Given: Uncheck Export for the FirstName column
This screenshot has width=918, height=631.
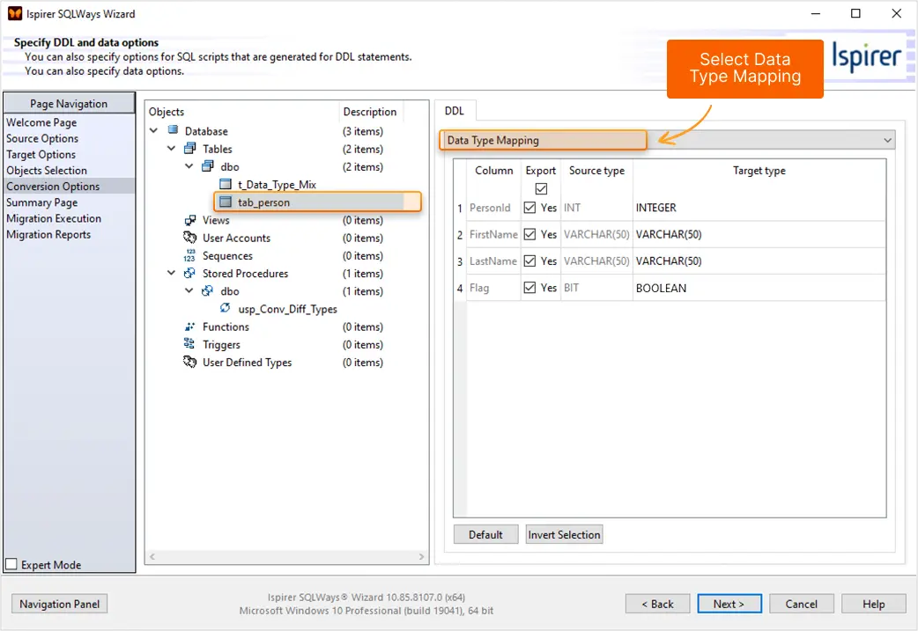Looking at the screenshot, I should tap(529, 234).
